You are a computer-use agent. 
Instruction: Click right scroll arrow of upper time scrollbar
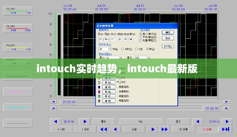click(226, 102)
